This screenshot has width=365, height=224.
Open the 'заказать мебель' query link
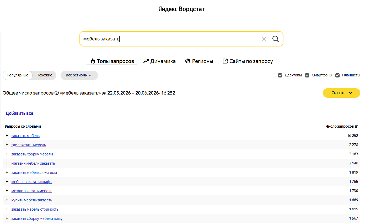click(x=25, y=136)
